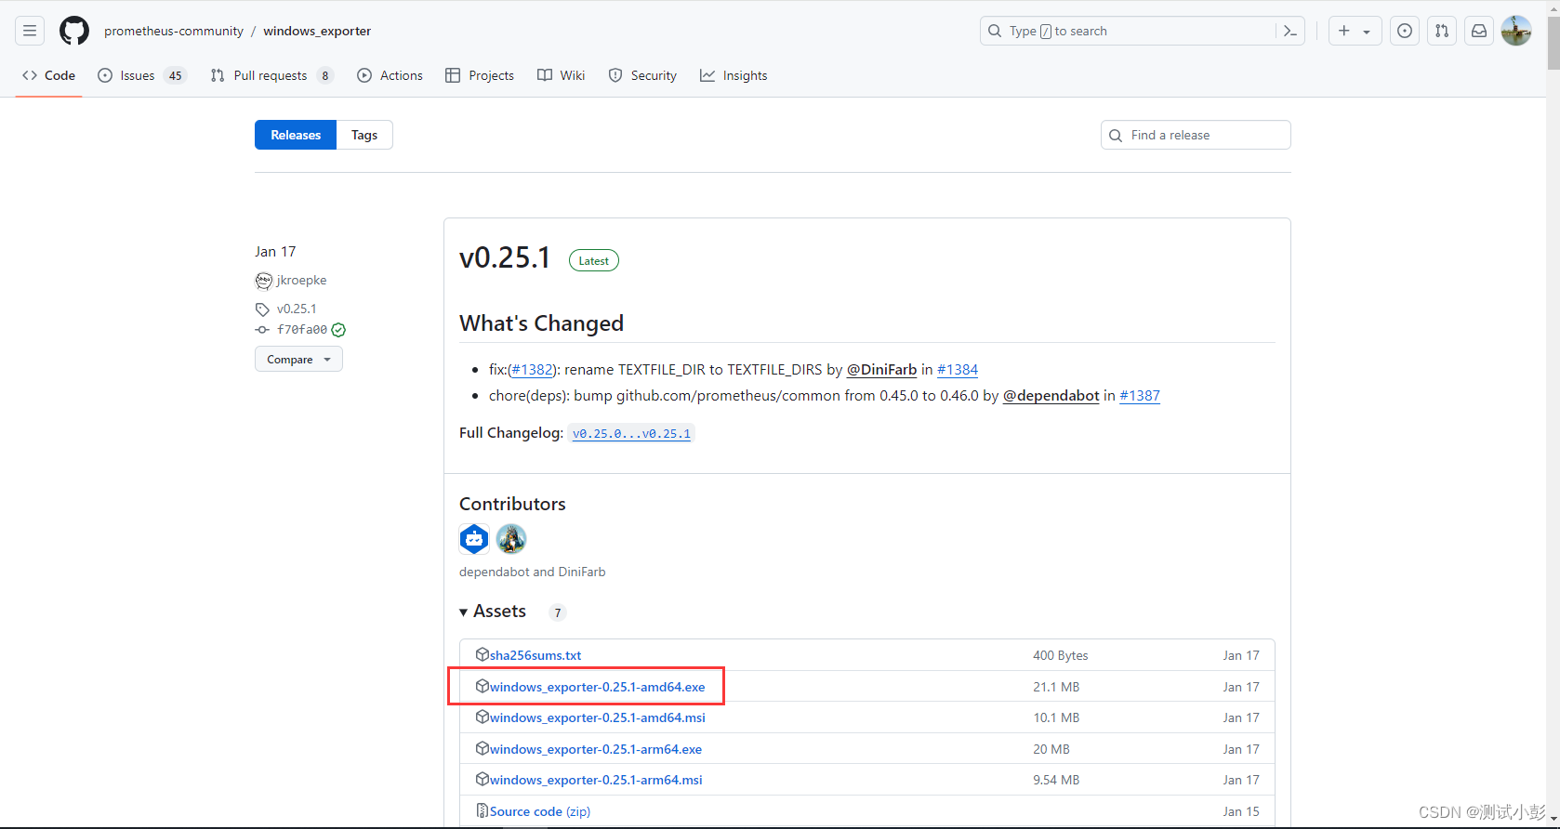
Task: Click the prometheus-community owner link
Action: [x=174, y=31]
